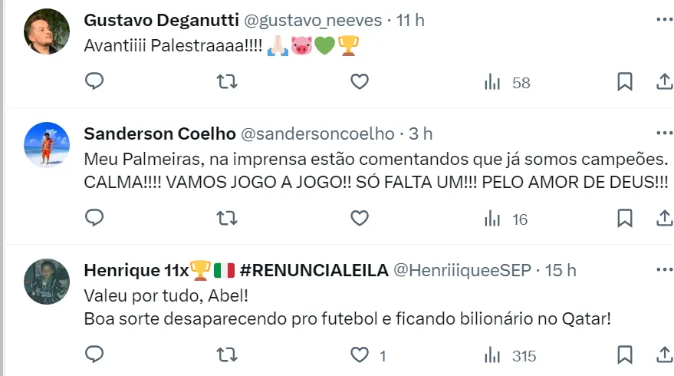Share Sanderson Coelho's tweet
The width and height of the screenshot is (674, 376).
[x=664, y=219]
